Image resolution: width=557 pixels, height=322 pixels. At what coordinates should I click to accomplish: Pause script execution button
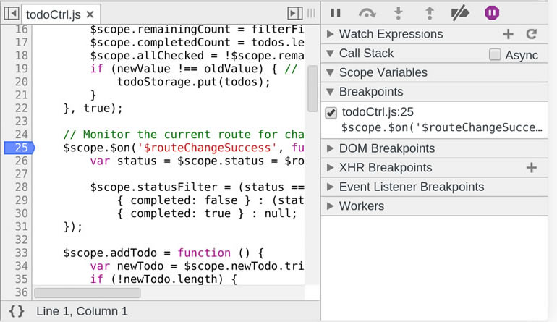pyautogui.click(x=336, y=12)
